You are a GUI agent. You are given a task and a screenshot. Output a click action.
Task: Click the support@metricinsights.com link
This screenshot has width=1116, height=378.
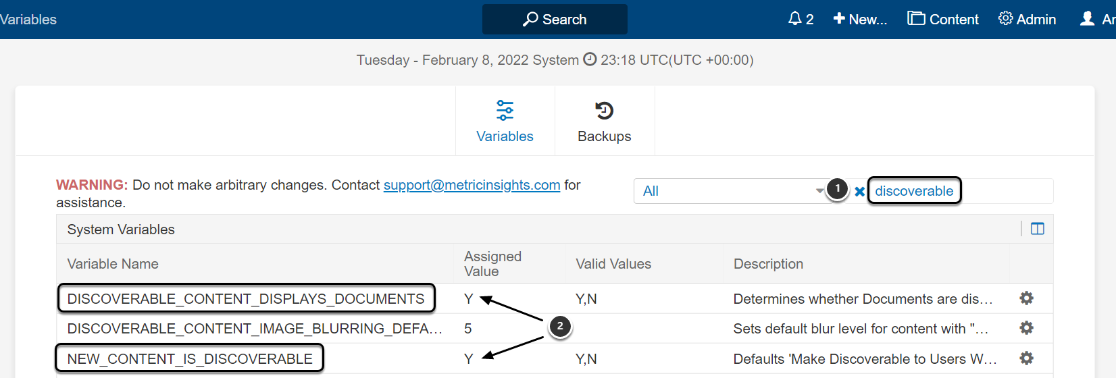(472, 185)
